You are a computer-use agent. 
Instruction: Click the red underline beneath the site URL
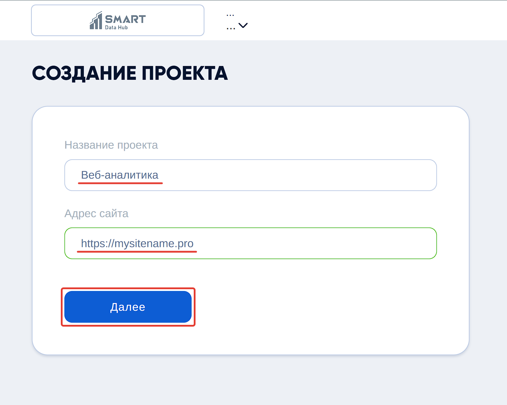137,252
